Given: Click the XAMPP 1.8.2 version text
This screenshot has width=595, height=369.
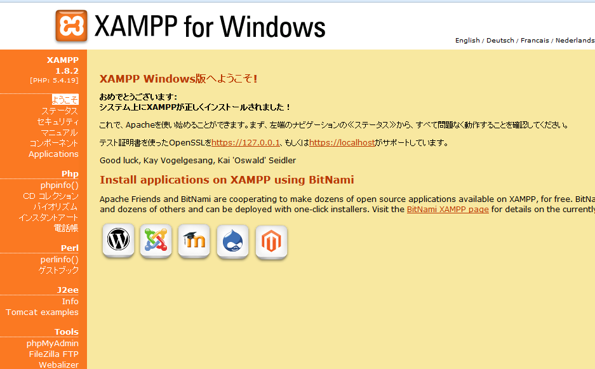Looking at the screenshot, I should (x=63, y=65).
